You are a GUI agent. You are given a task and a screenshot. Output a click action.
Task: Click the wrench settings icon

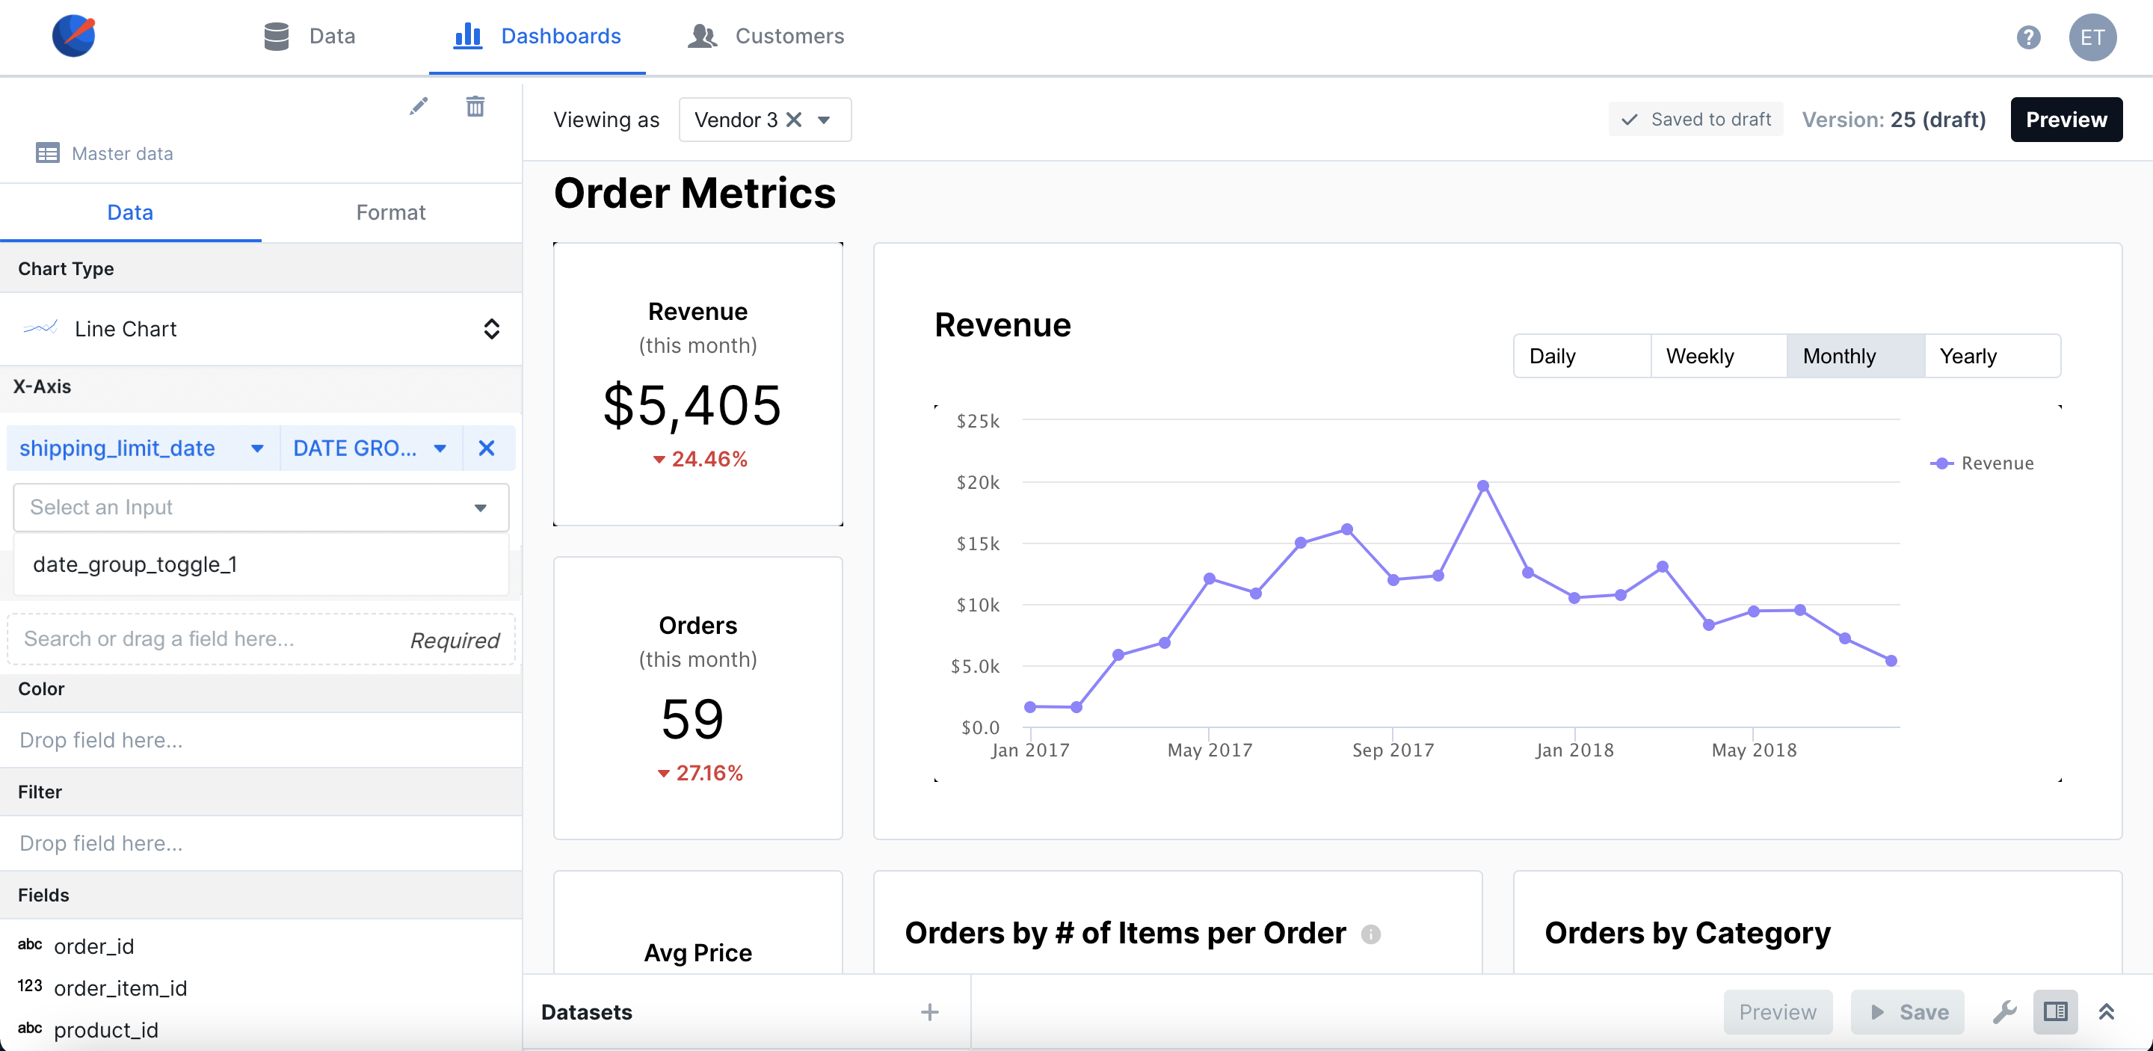click(2003, 1011)
